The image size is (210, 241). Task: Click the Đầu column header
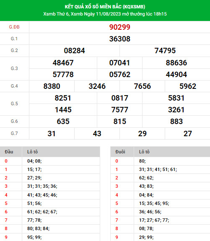[x=9, y=152]
